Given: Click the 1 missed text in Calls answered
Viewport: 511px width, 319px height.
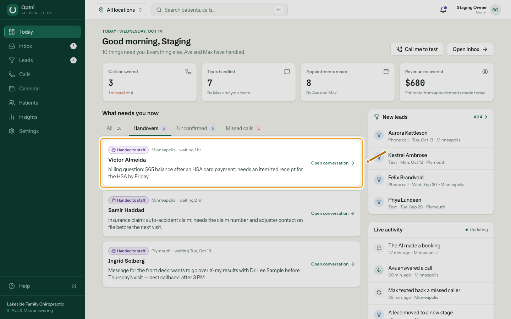Looking at the screenshot, I should pyautogui.click(x=116, y=93).
